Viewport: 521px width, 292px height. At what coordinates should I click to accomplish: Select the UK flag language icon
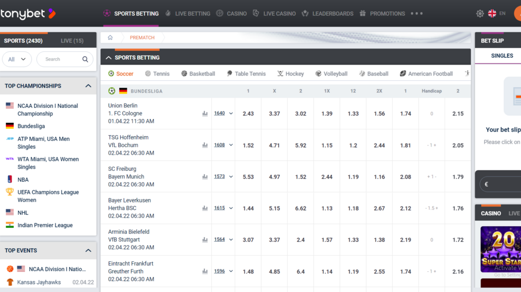point(492,13)
